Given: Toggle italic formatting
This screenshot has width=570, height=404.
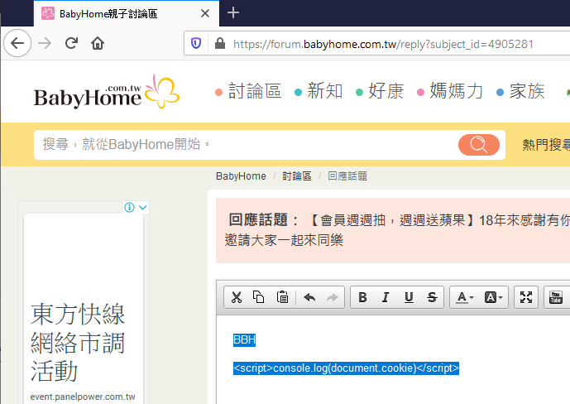Looking at the screenshot, I should coord(386,297).
